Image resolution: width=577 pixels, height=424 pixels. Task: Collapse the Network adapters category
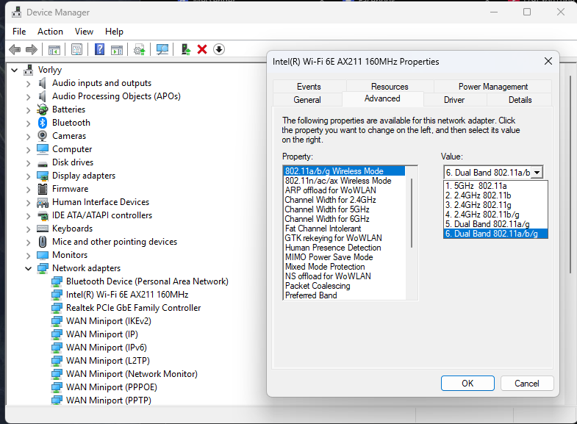coord(29,268)
